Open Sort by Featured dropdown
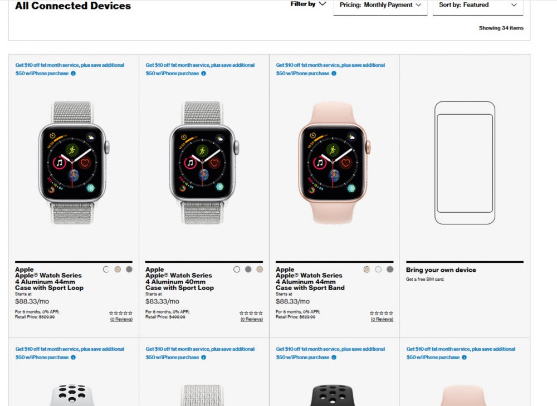Viewport: 557px width, 406px height. point(478,5)
